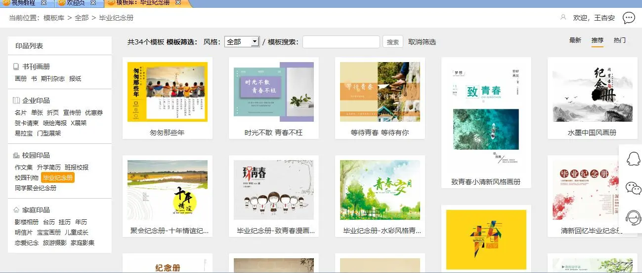Focus the 模板搜索 input field
The width and height of the screenshot is (642, 273).
(x=341, y=42)
